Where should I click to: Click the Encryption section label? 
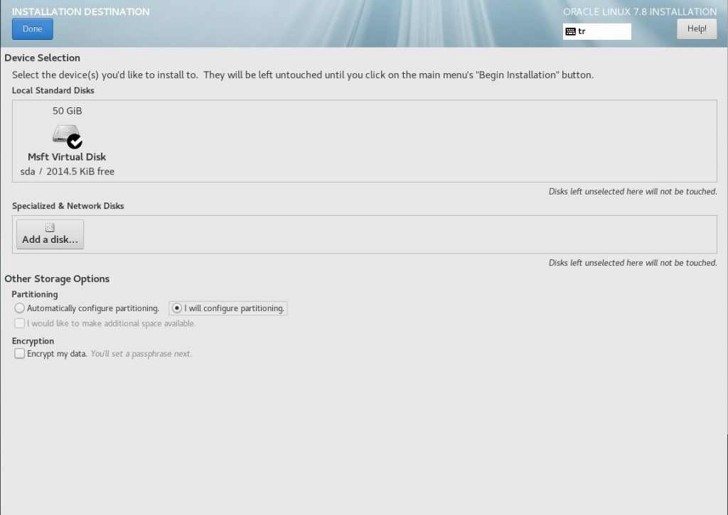pos(33,341)
